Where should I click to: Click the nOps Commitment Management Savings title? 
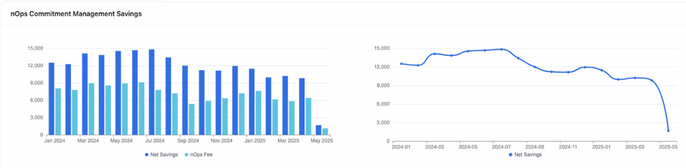click(76, 14)
